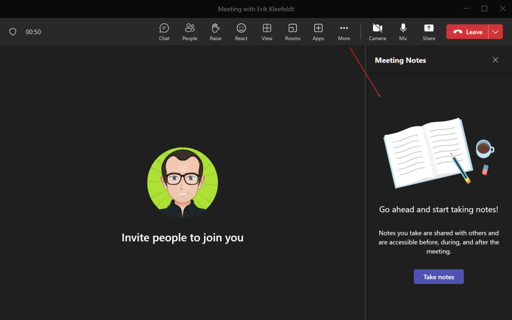Viewport: 512px width, 320px height.
Task: Open the React emoji menu
Action: point(241,31)
